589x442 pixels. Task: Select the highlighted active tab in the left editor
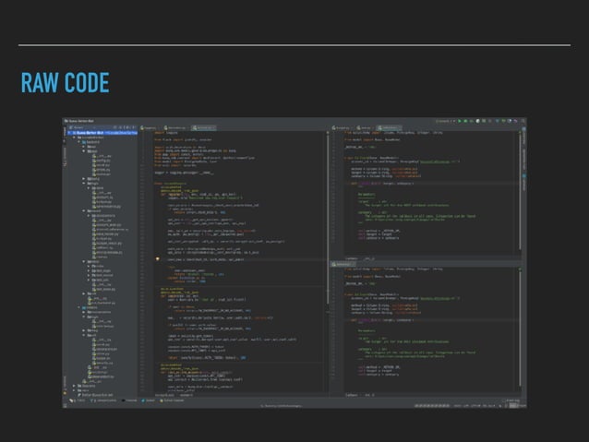point(204,128)
